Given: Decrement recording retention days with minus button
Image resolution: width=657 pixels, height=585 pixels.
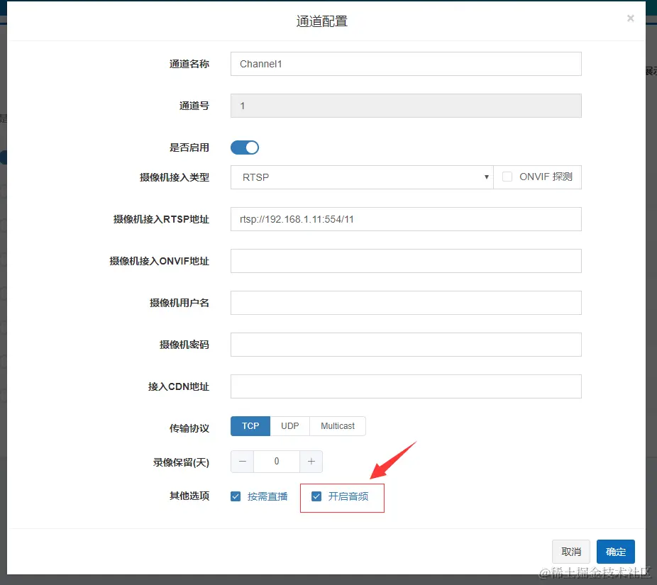Looking at the screenshot, I should [x=242, y=461].
